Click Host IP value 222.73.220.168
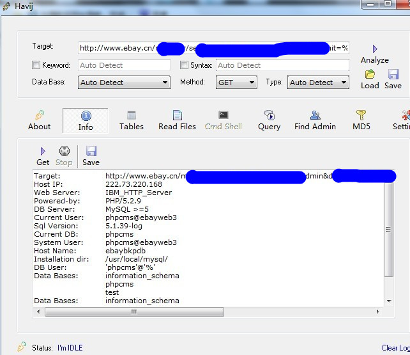 (133, 184)
